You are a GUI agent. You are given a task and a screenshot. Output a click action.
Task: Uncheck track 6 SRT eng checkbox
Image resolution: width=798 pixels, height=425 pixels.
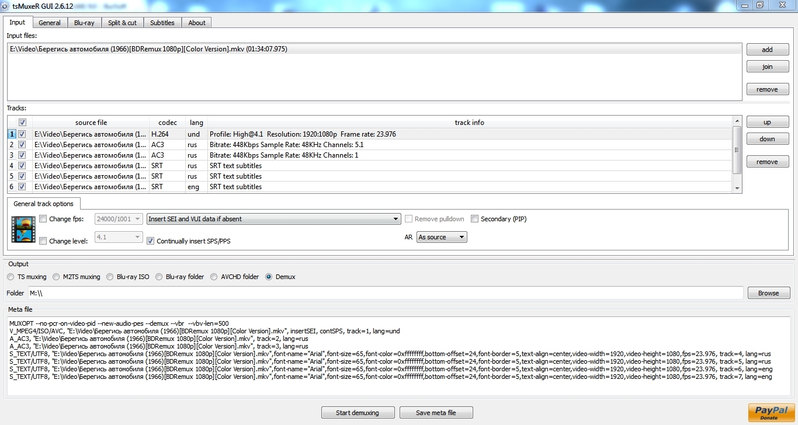click(22, 187)
